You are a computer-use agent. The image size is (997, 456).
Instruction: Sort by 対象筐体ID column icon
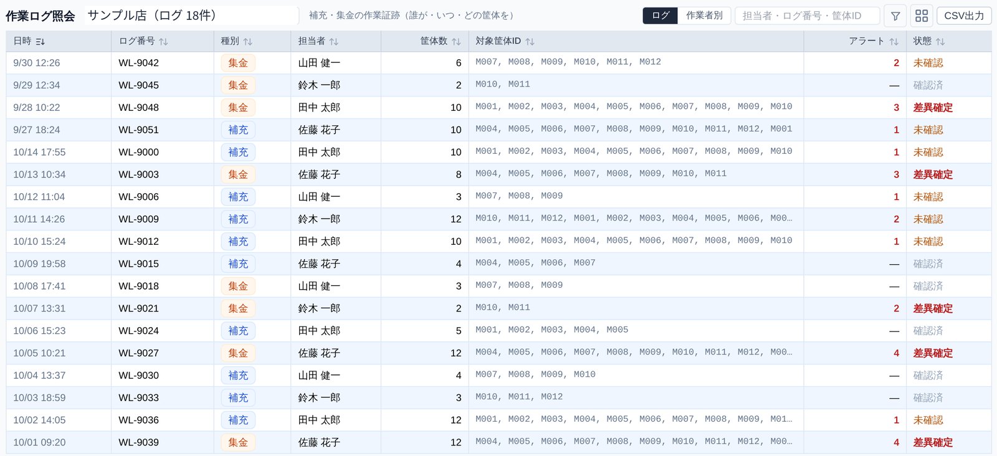click(x=530, y=42)
